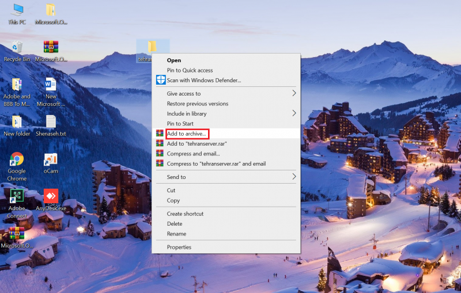Select Compress and email... menu entry
The image size is (461, 293).
click(193, 154)
